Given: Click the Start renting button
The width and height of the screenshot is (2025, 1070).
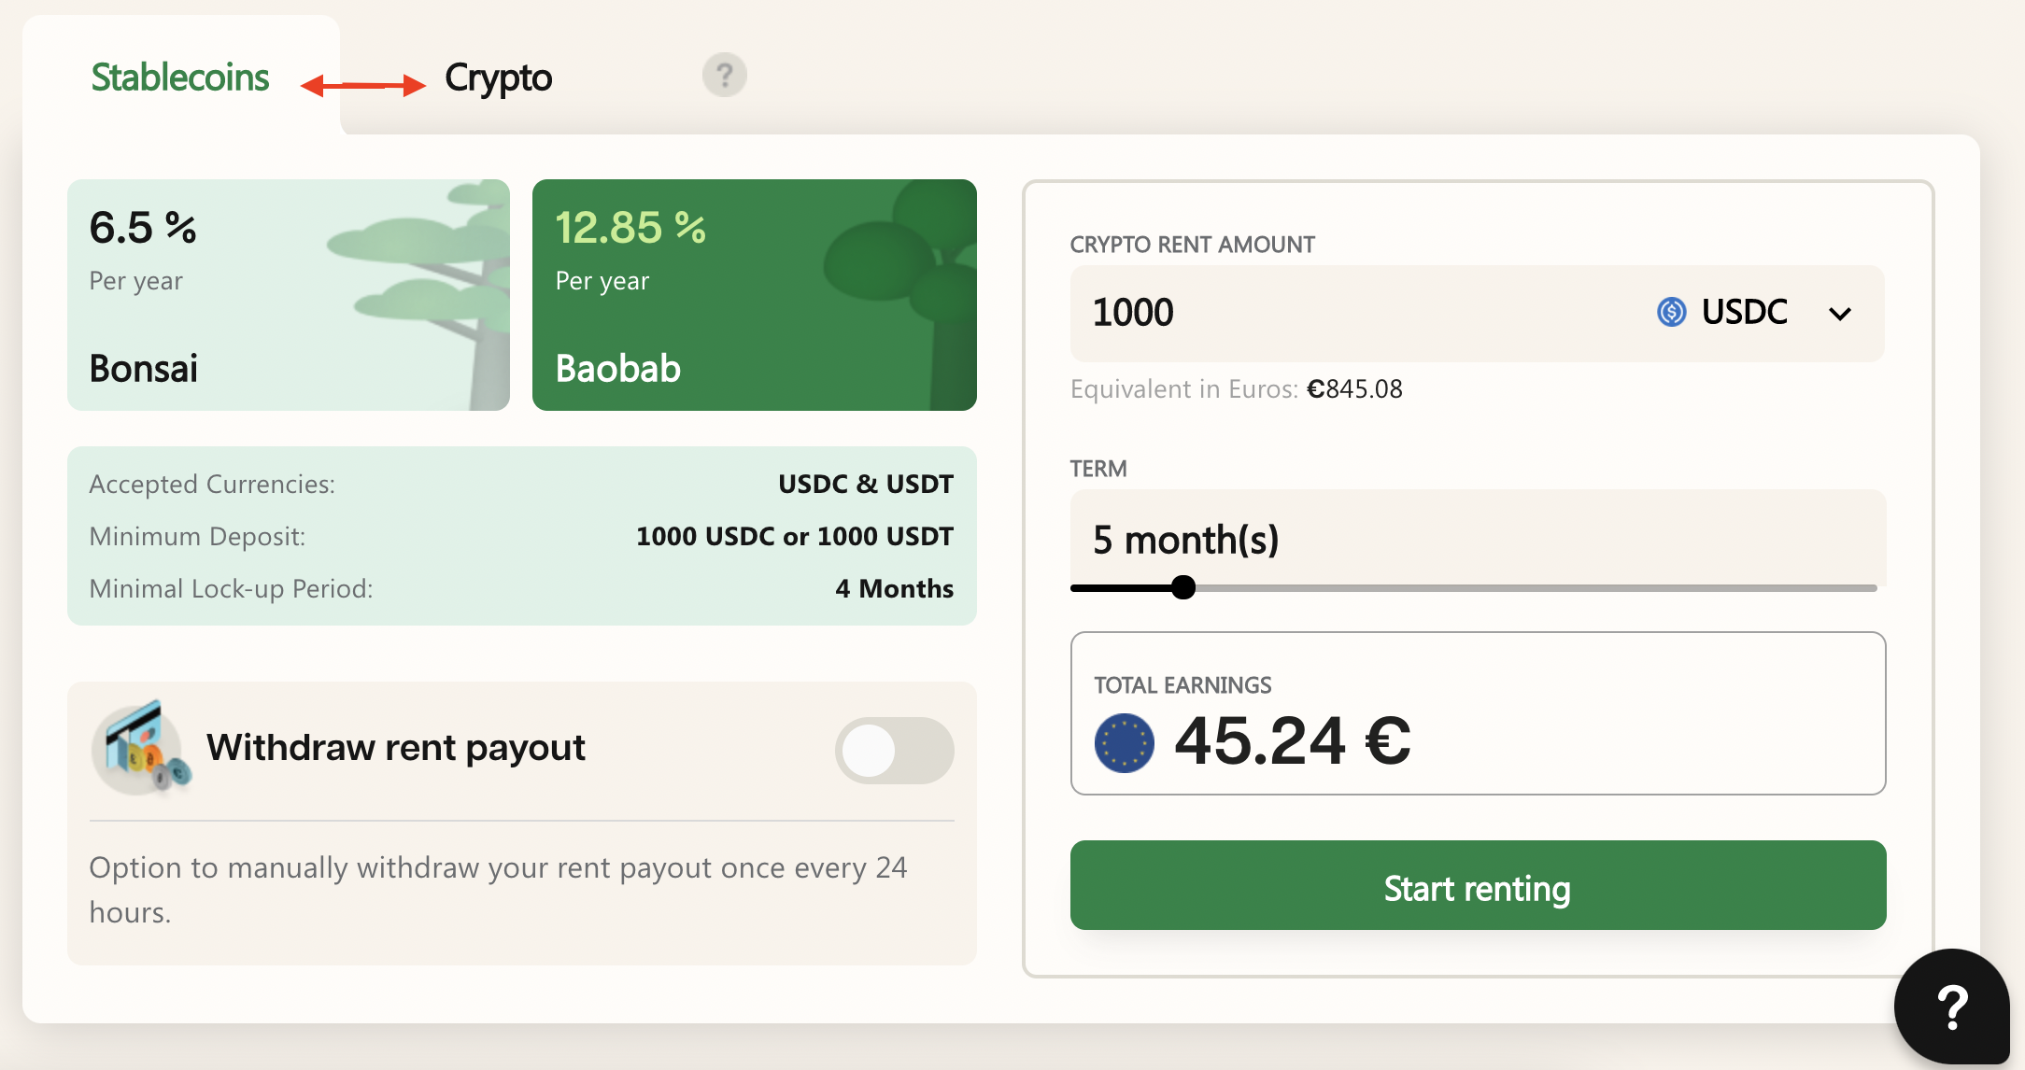Looking at the screenshot, I should coord(1478,885).
